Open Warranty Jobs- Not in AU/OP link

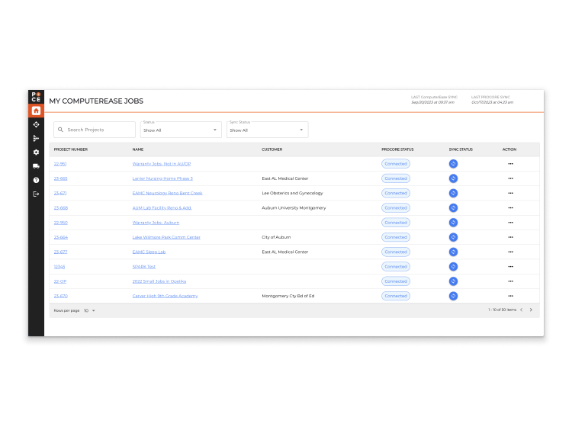pyautogui.click(x=162, y=164)
